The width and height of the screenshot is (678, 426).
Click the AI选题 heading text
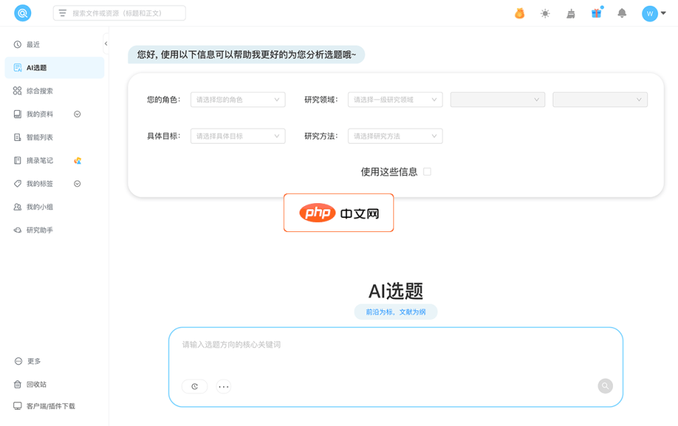click(395, 291)
